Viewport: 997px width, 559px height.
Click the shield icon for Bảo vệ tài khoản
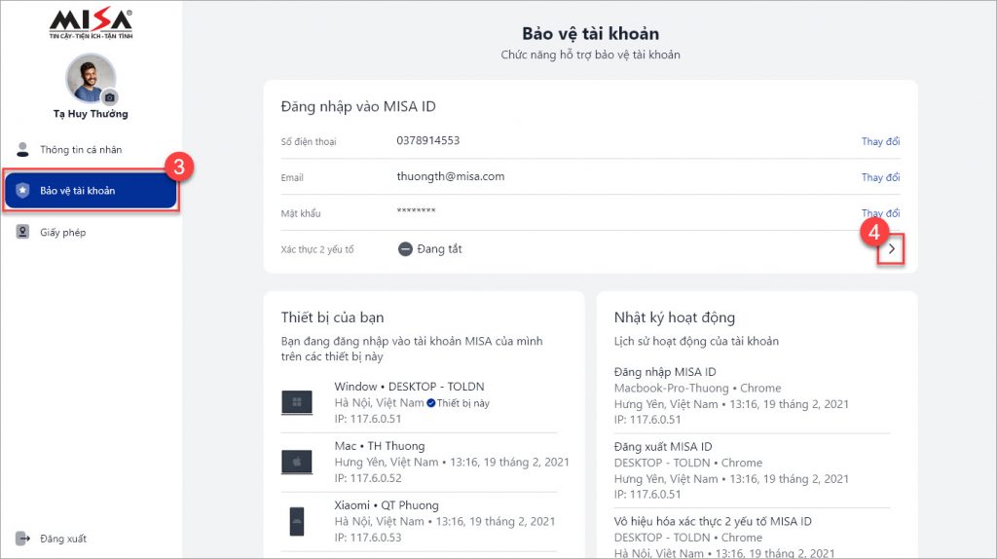(23, 190)
